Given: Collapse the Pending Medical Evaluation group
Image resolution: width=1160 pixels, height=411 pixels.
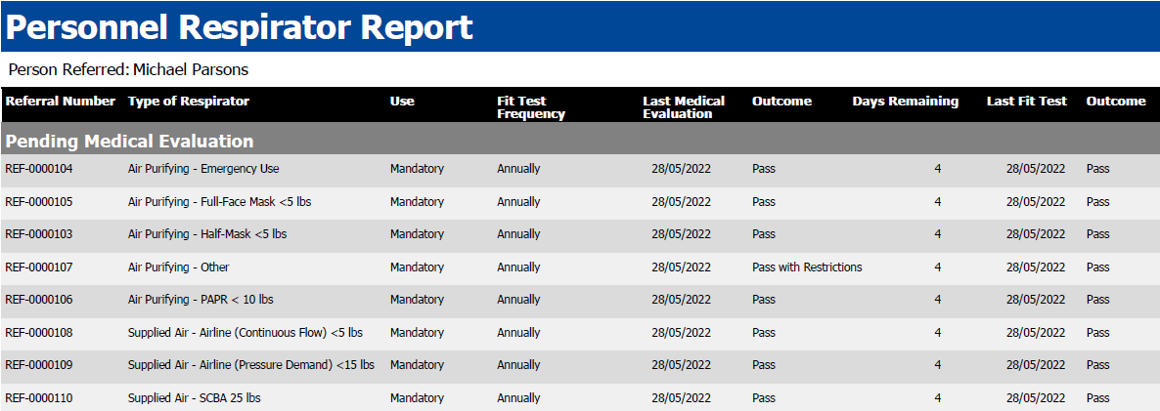Looking at the screenshot, I should (x=130, y=142).
